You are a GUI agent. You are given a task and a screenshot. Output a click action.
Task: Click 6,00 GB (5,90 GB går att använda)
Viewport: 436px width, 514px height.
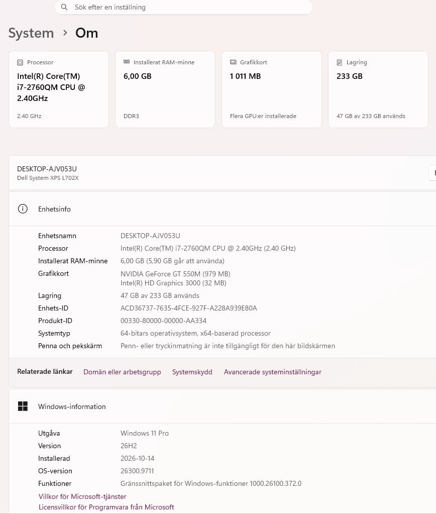coord(172,261)
